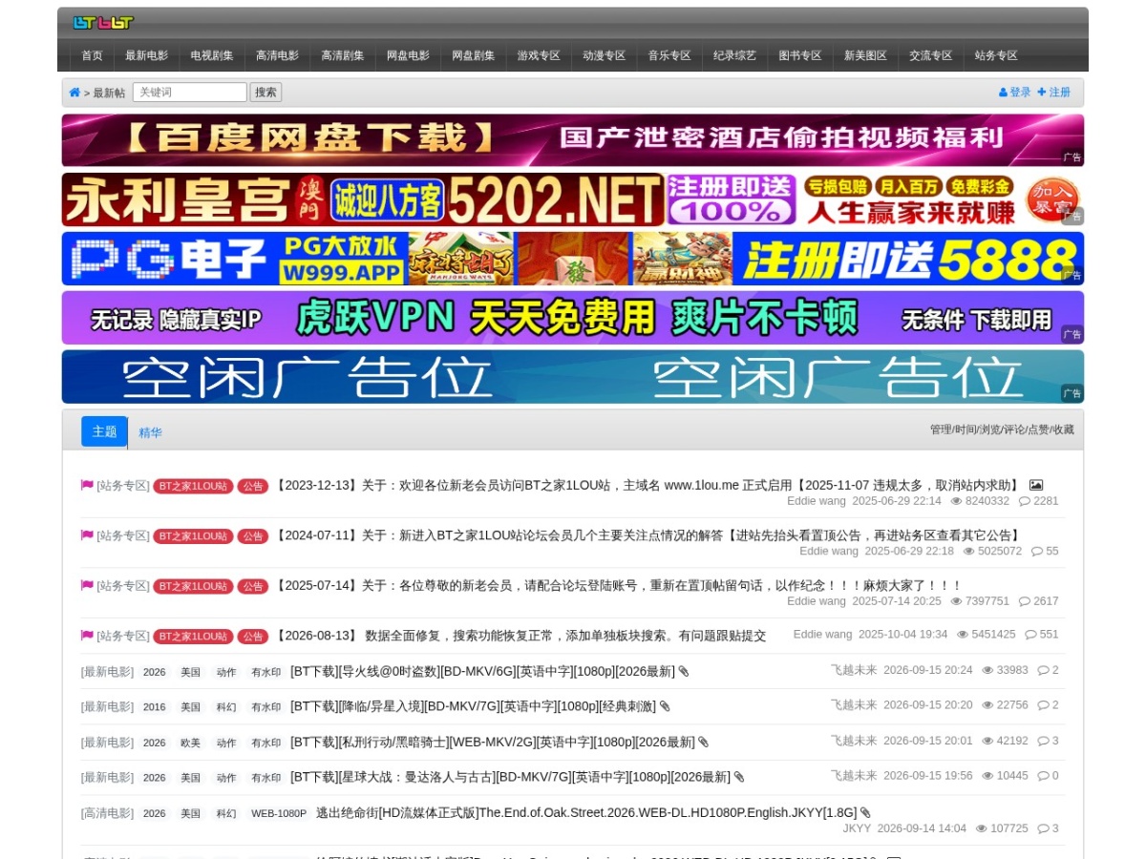Open the 星球大战：曼达洛人与古古 post link
1146x859 pixels.
511,777
